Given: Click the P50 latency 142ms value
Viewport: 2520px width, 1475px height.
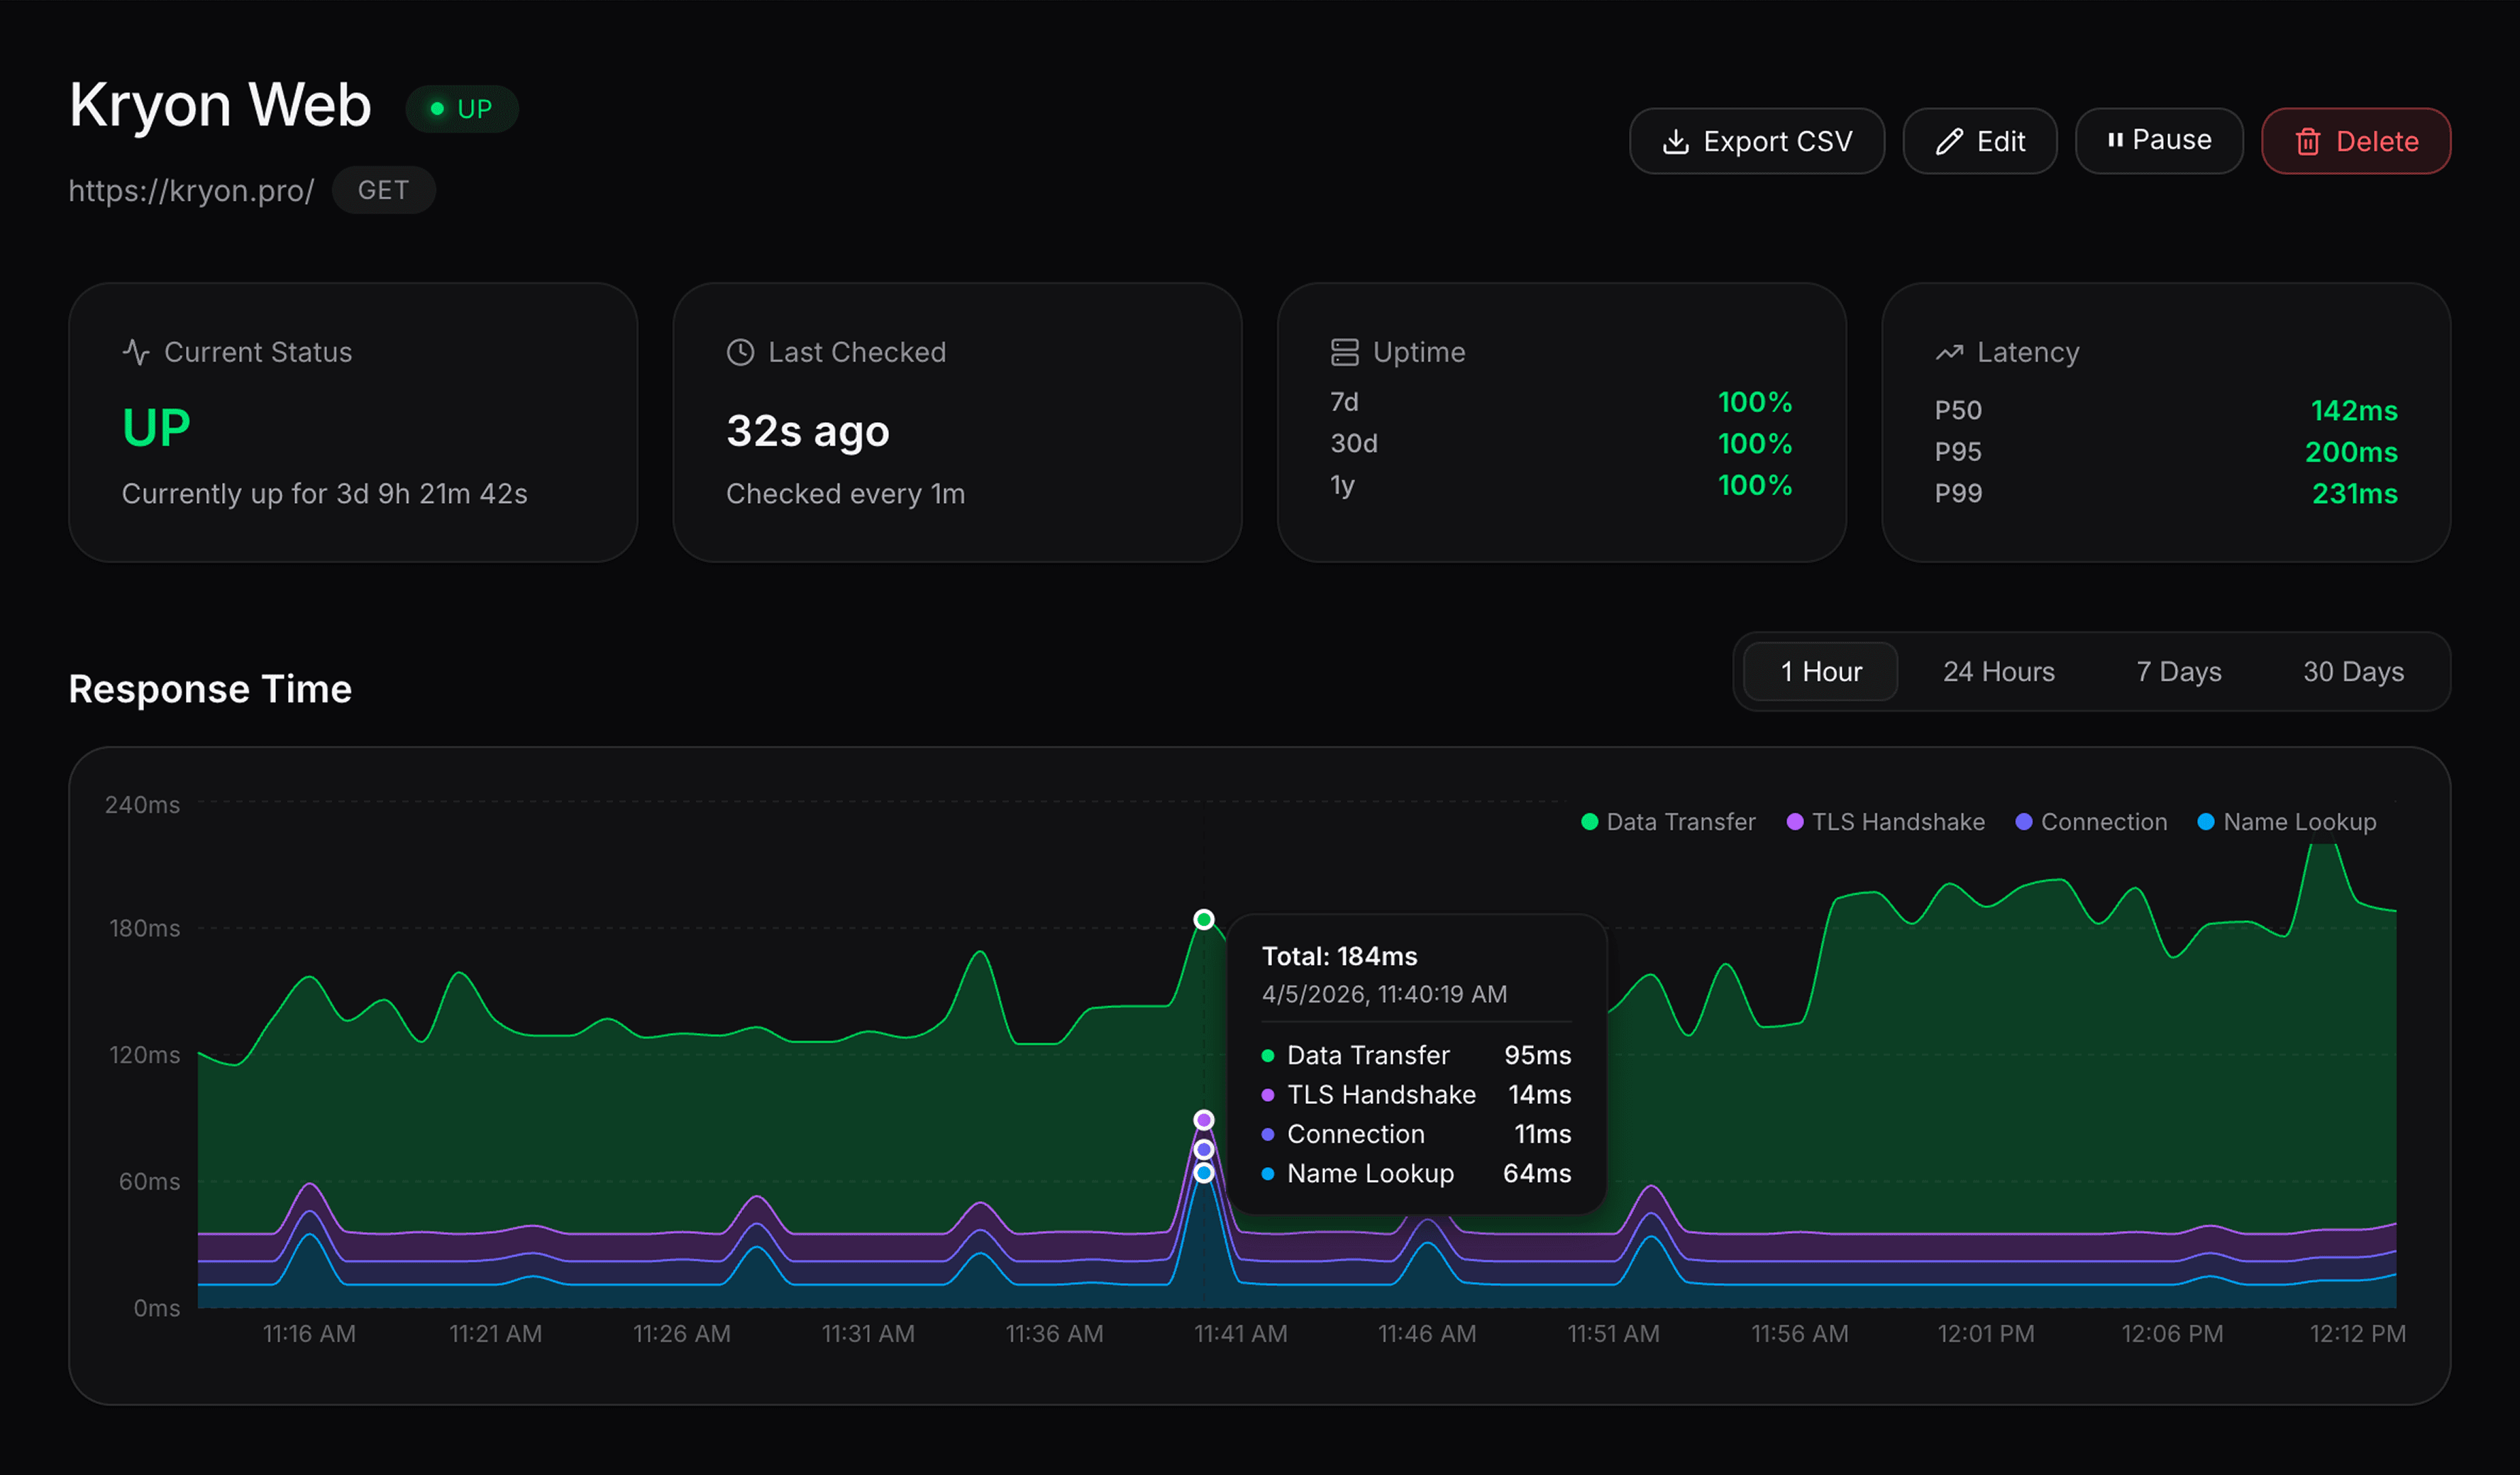Looking at the screenshot, I should (2354, 410).
